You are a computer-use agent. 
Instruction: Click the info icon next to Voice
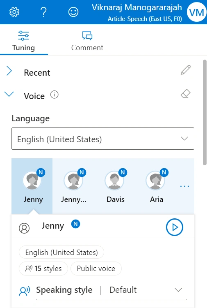[54, 95]
